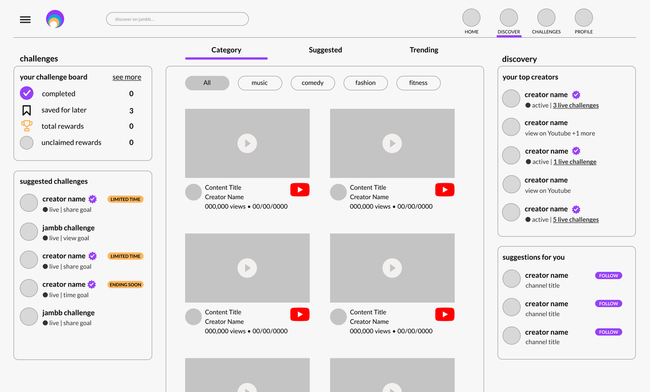Click the creator avatar under the top-left video

pyautogui.click(x=193, y=192)
